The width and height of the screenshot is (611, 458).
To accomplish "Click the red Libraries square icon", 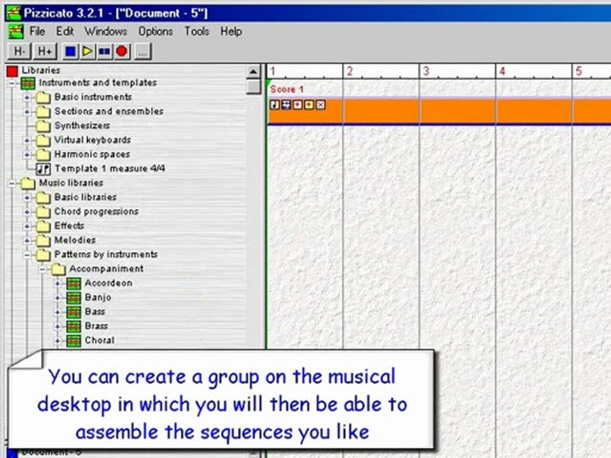I will 13,71.
